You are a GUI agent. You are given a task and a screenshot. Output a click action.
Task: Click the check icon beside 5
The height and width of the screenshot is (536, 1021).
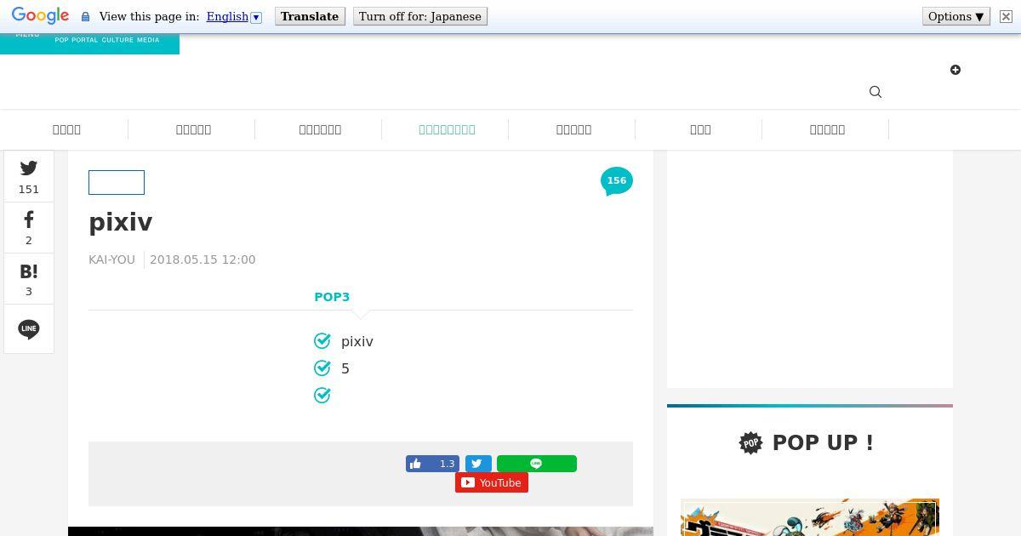tap(322, 368)
